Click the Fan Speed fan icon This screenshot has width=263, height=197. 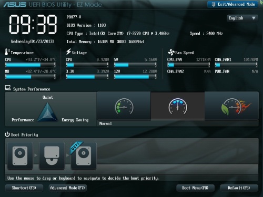[171, 52]
